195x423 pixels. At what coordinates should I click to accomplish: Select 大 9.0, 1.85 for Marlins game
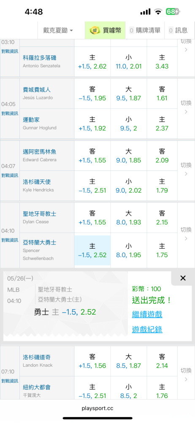pos(129,155)
